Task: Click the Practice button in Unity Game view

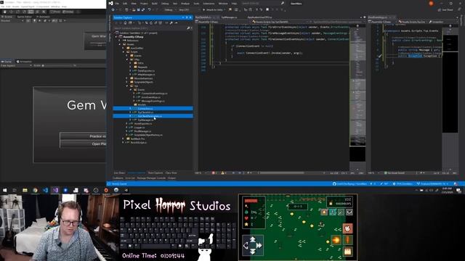Action: click(83, 136)
